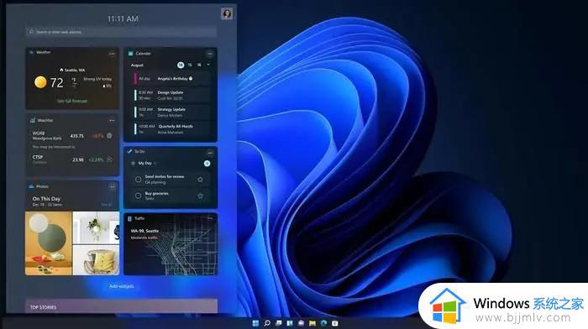
Task: Click the sun icon in the Weather widget
Action: [40, 82]
